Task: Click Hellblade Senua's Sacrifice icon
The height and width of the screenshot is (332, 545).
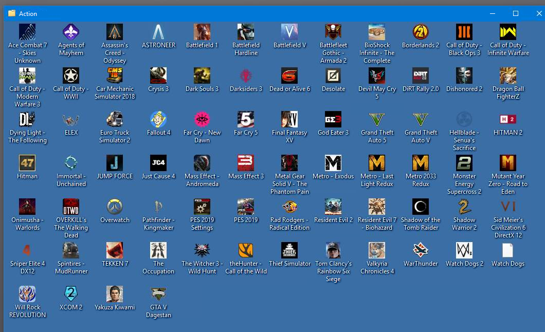Action: pos(464,119)
